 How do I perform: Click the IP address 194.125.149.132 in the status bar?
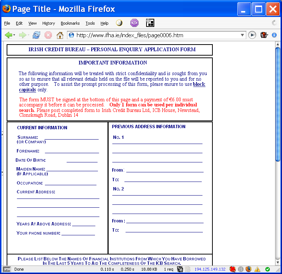[x=210, y=269]
